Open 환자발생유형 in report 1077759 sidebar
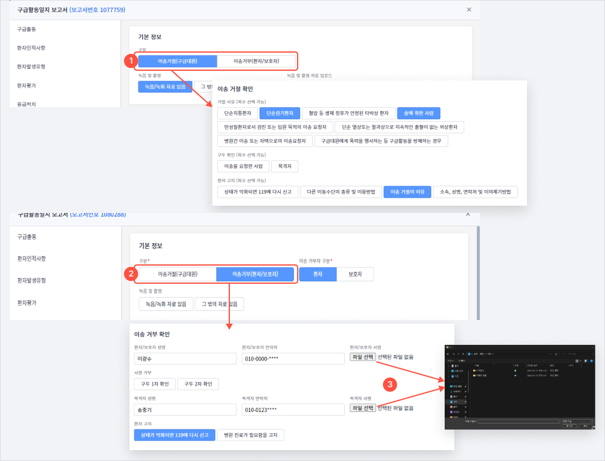The height and width of the screenshot is (461, 605). [x=31, y=67]
